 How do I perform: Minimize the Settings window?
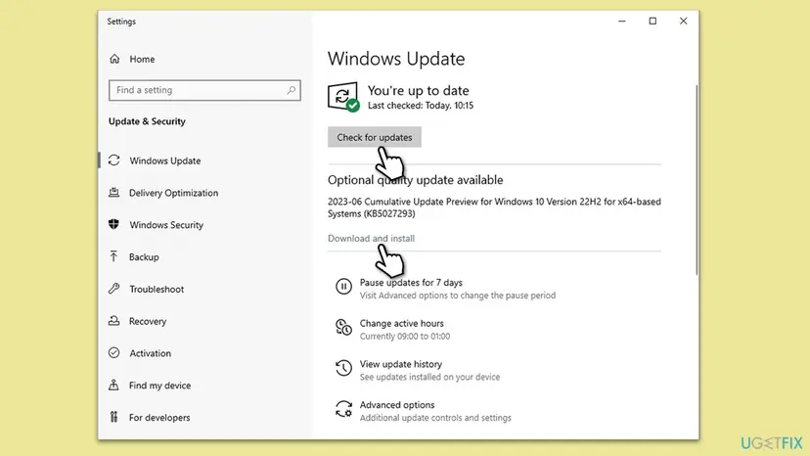pos(622,22)
